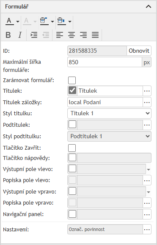Open the Titulek záložky ellipsis button

coord(147,103)
